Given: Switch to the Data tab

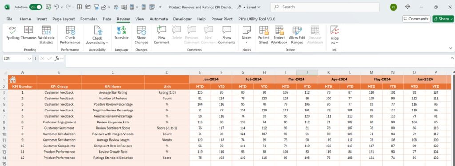Looking at the screenshot, I should click(x=107, y=19).
